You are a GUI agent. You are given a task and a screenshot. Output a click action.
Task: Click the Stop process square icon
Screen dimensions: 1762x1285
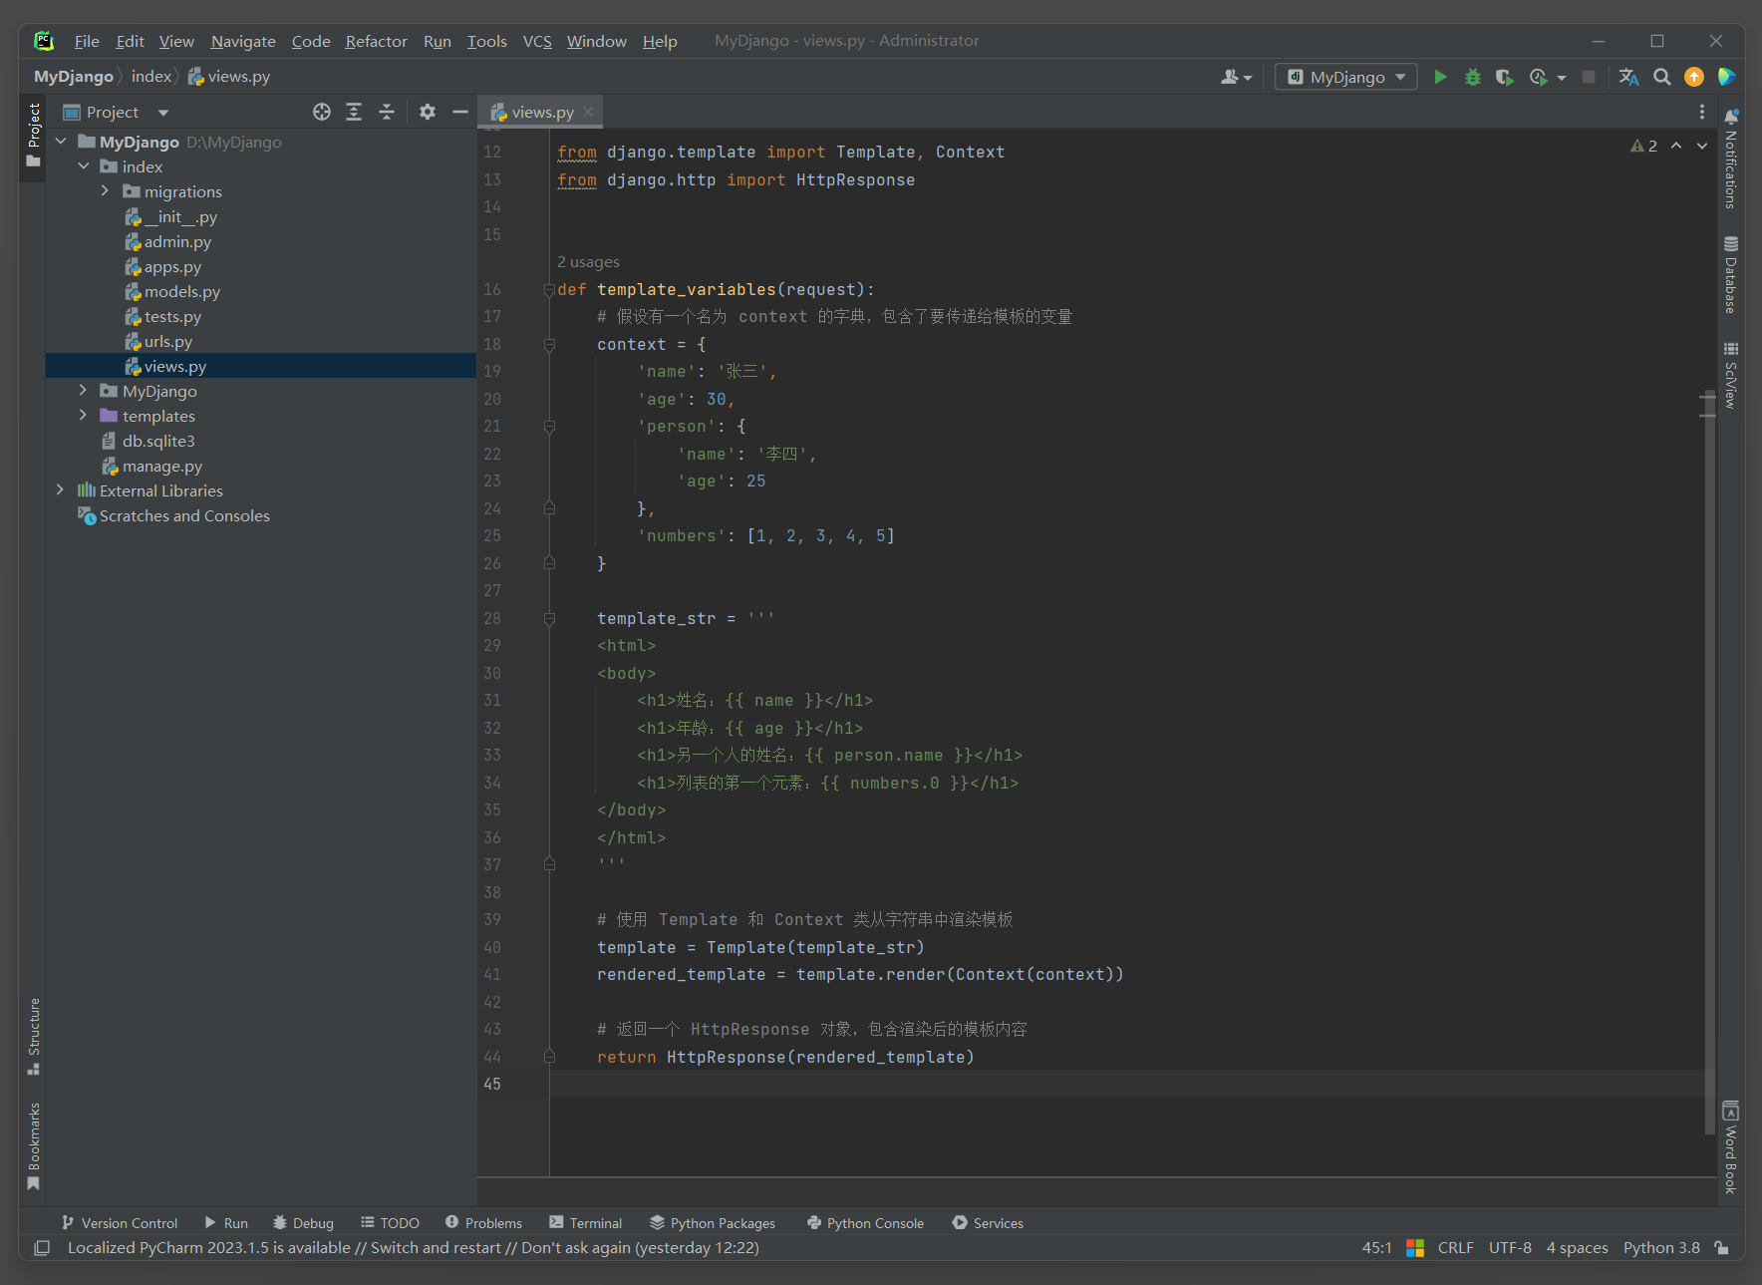click(1589, 77)
